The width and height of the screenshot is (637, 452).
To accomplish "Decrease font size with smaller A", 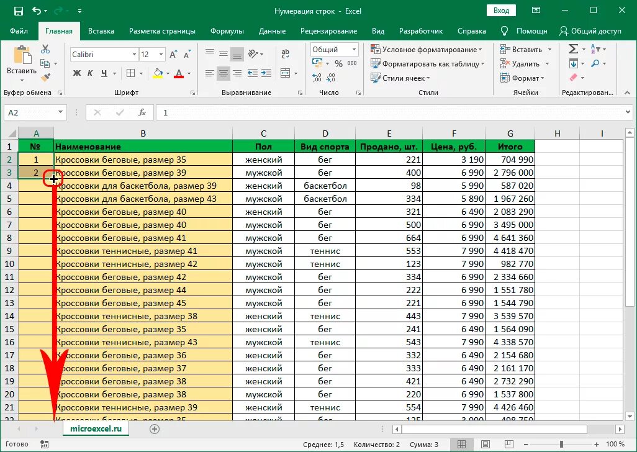I will [x=187, y=55].
